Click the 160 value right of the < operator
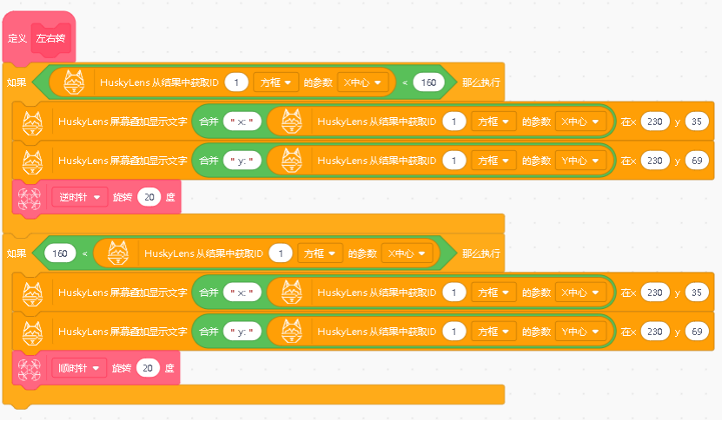Screen dimensions: 722x421 [x=428, y=82]
